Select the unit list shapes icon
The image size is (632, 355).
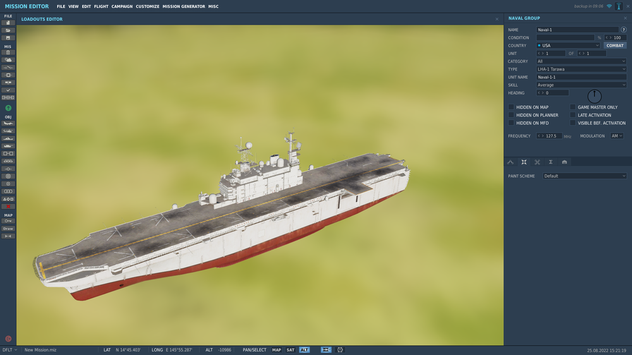click(8, 199)
